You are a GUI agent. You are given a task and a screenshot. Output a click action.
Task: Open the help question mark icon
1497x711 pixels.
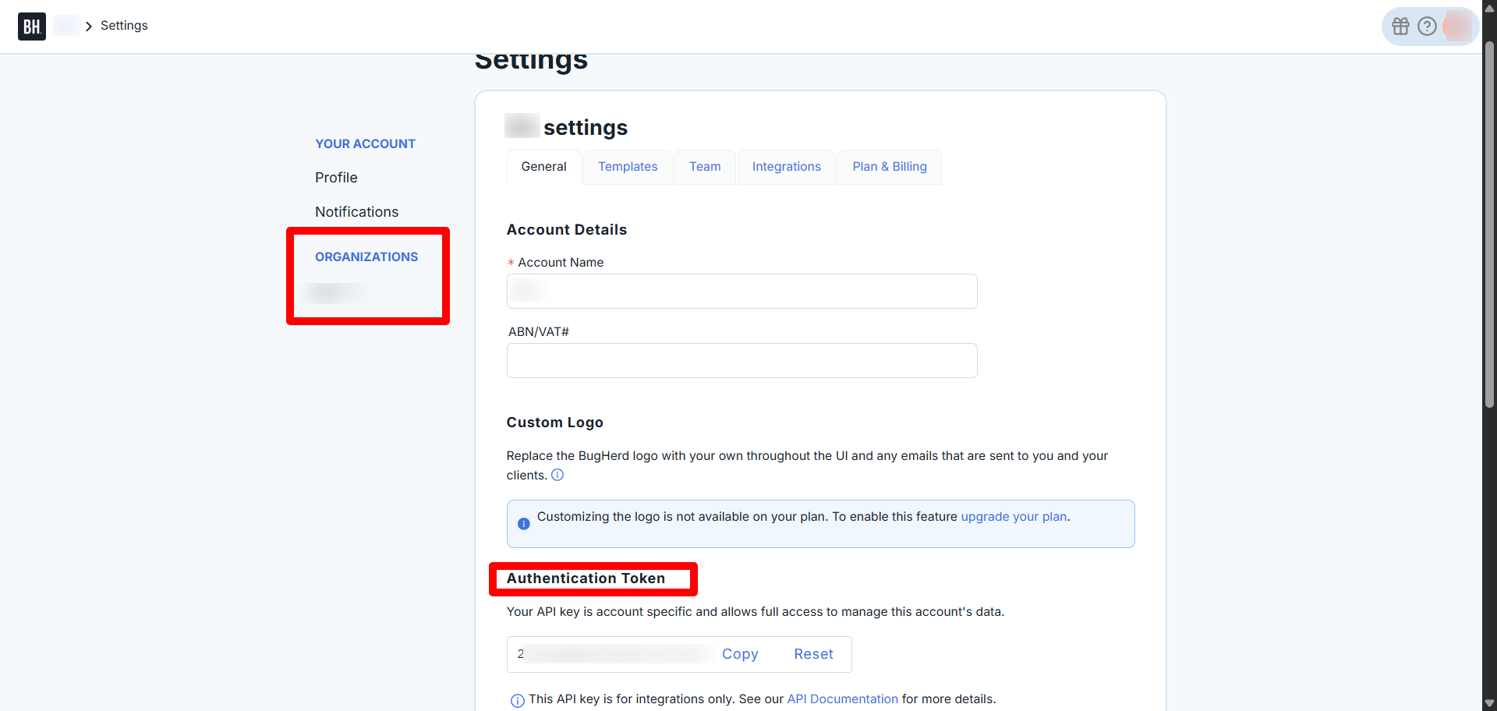[x=1427, y=27]
